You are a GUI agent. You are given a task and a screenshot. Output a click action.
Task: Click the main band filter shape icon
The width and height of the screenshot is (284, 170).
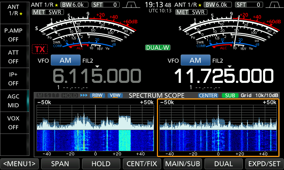pyautogui.click(x=131, y=5)
